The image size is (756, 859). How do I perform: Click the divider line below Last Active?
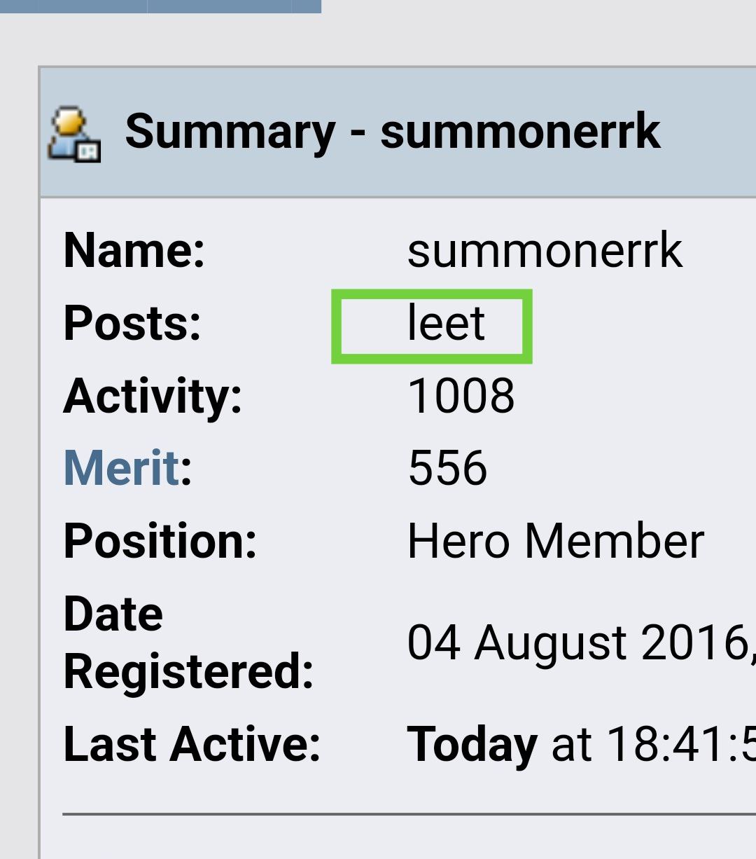(409, 814)
